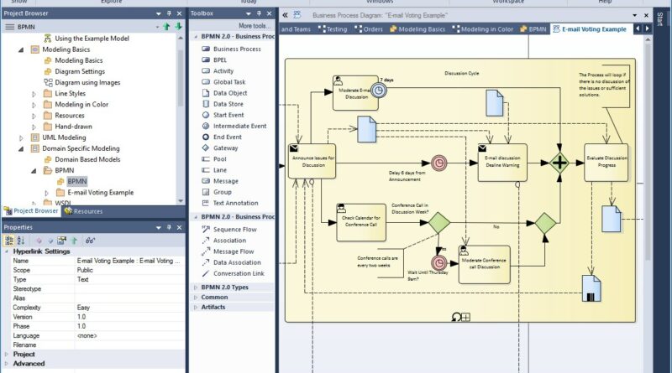
Task: Collapse the Modeling Basics tree node
Action: [21, 49]
